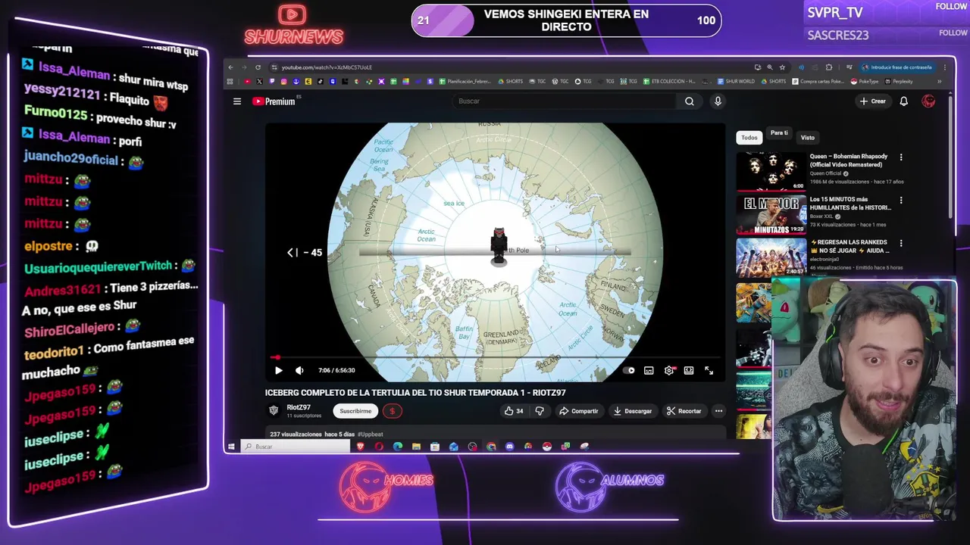Bookmark this page with the star
Image resolution: width=970 pixels, height=545 pixels.
pos(782,67)
